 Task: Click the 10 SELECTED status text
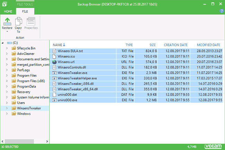(x=10, y=147)
